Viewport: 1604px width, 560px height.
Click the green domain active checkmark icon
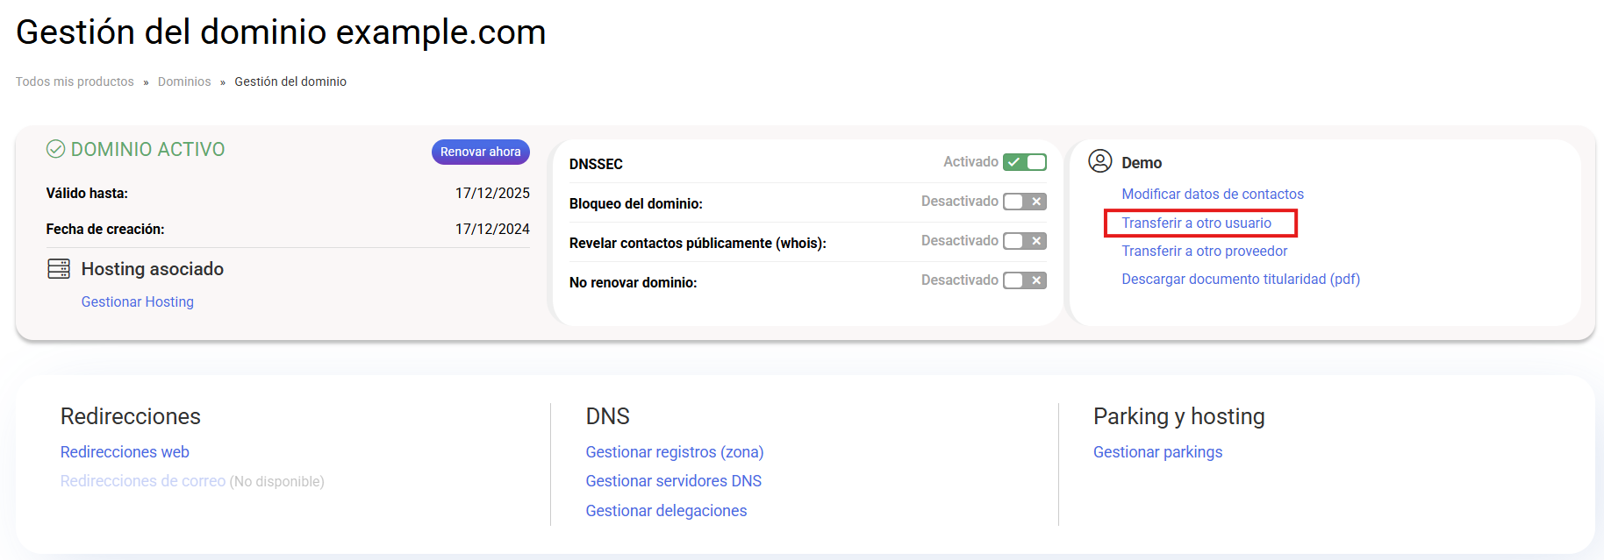(55, 150)
